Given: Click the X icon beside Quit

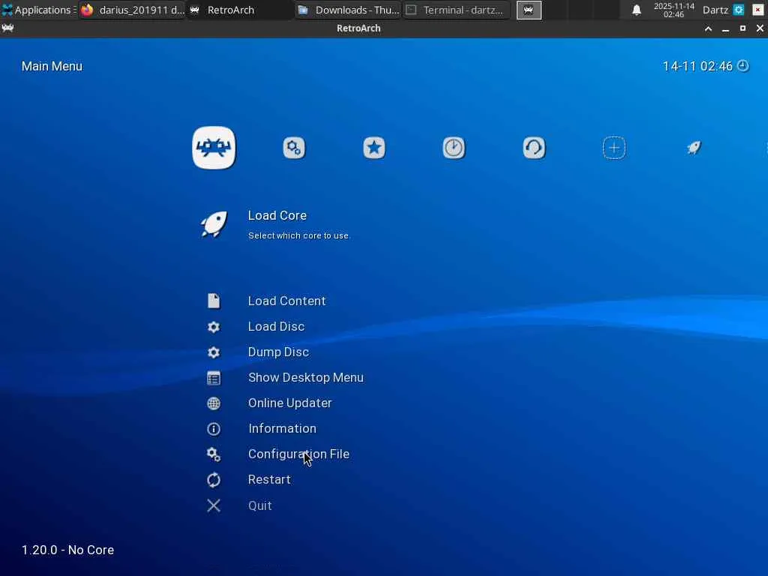Looking at the screenshot, I should pyautogui.click(x=214, y=505).
